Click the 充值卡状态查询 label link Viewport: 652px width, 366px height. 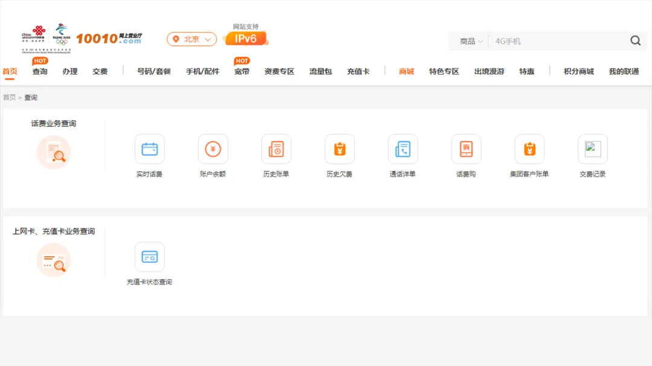pos(149,282)
